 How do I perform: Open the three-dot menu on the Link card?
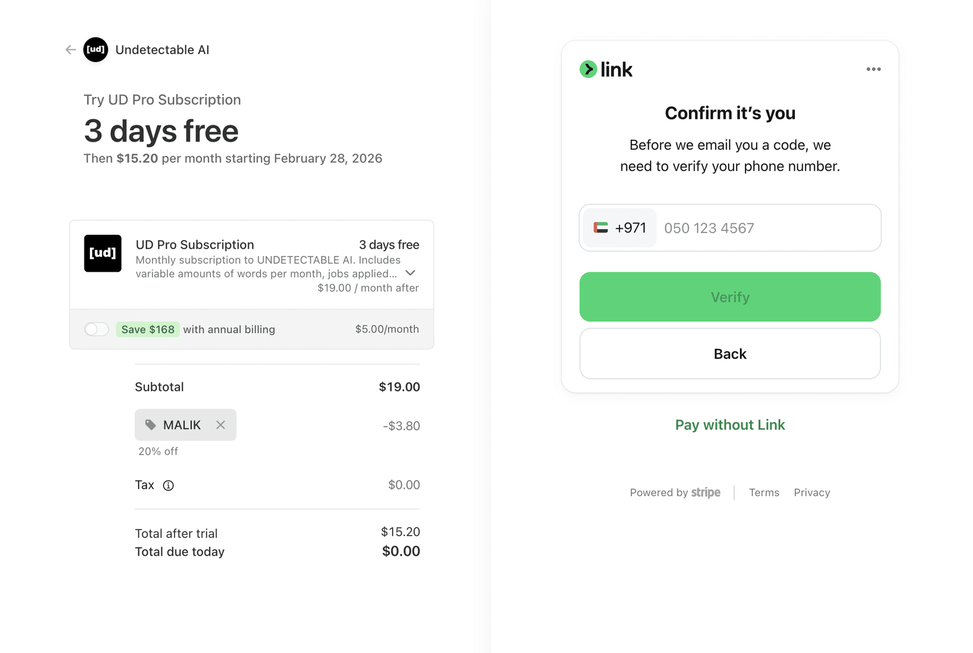[873, 69]
